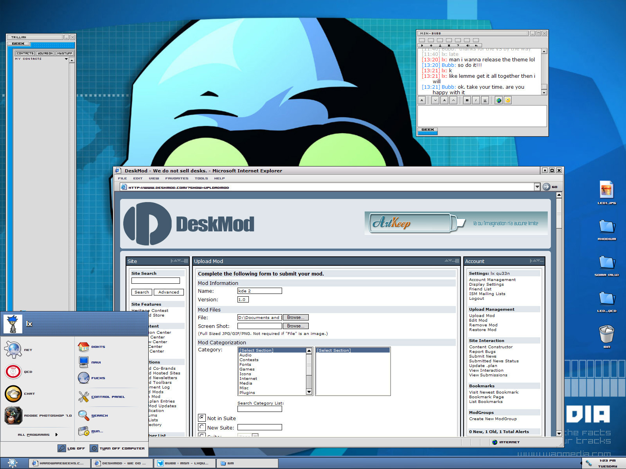The image size is (626, 469).
Task: Select the Not in Suite radio button
Action: tap(201, 418)
